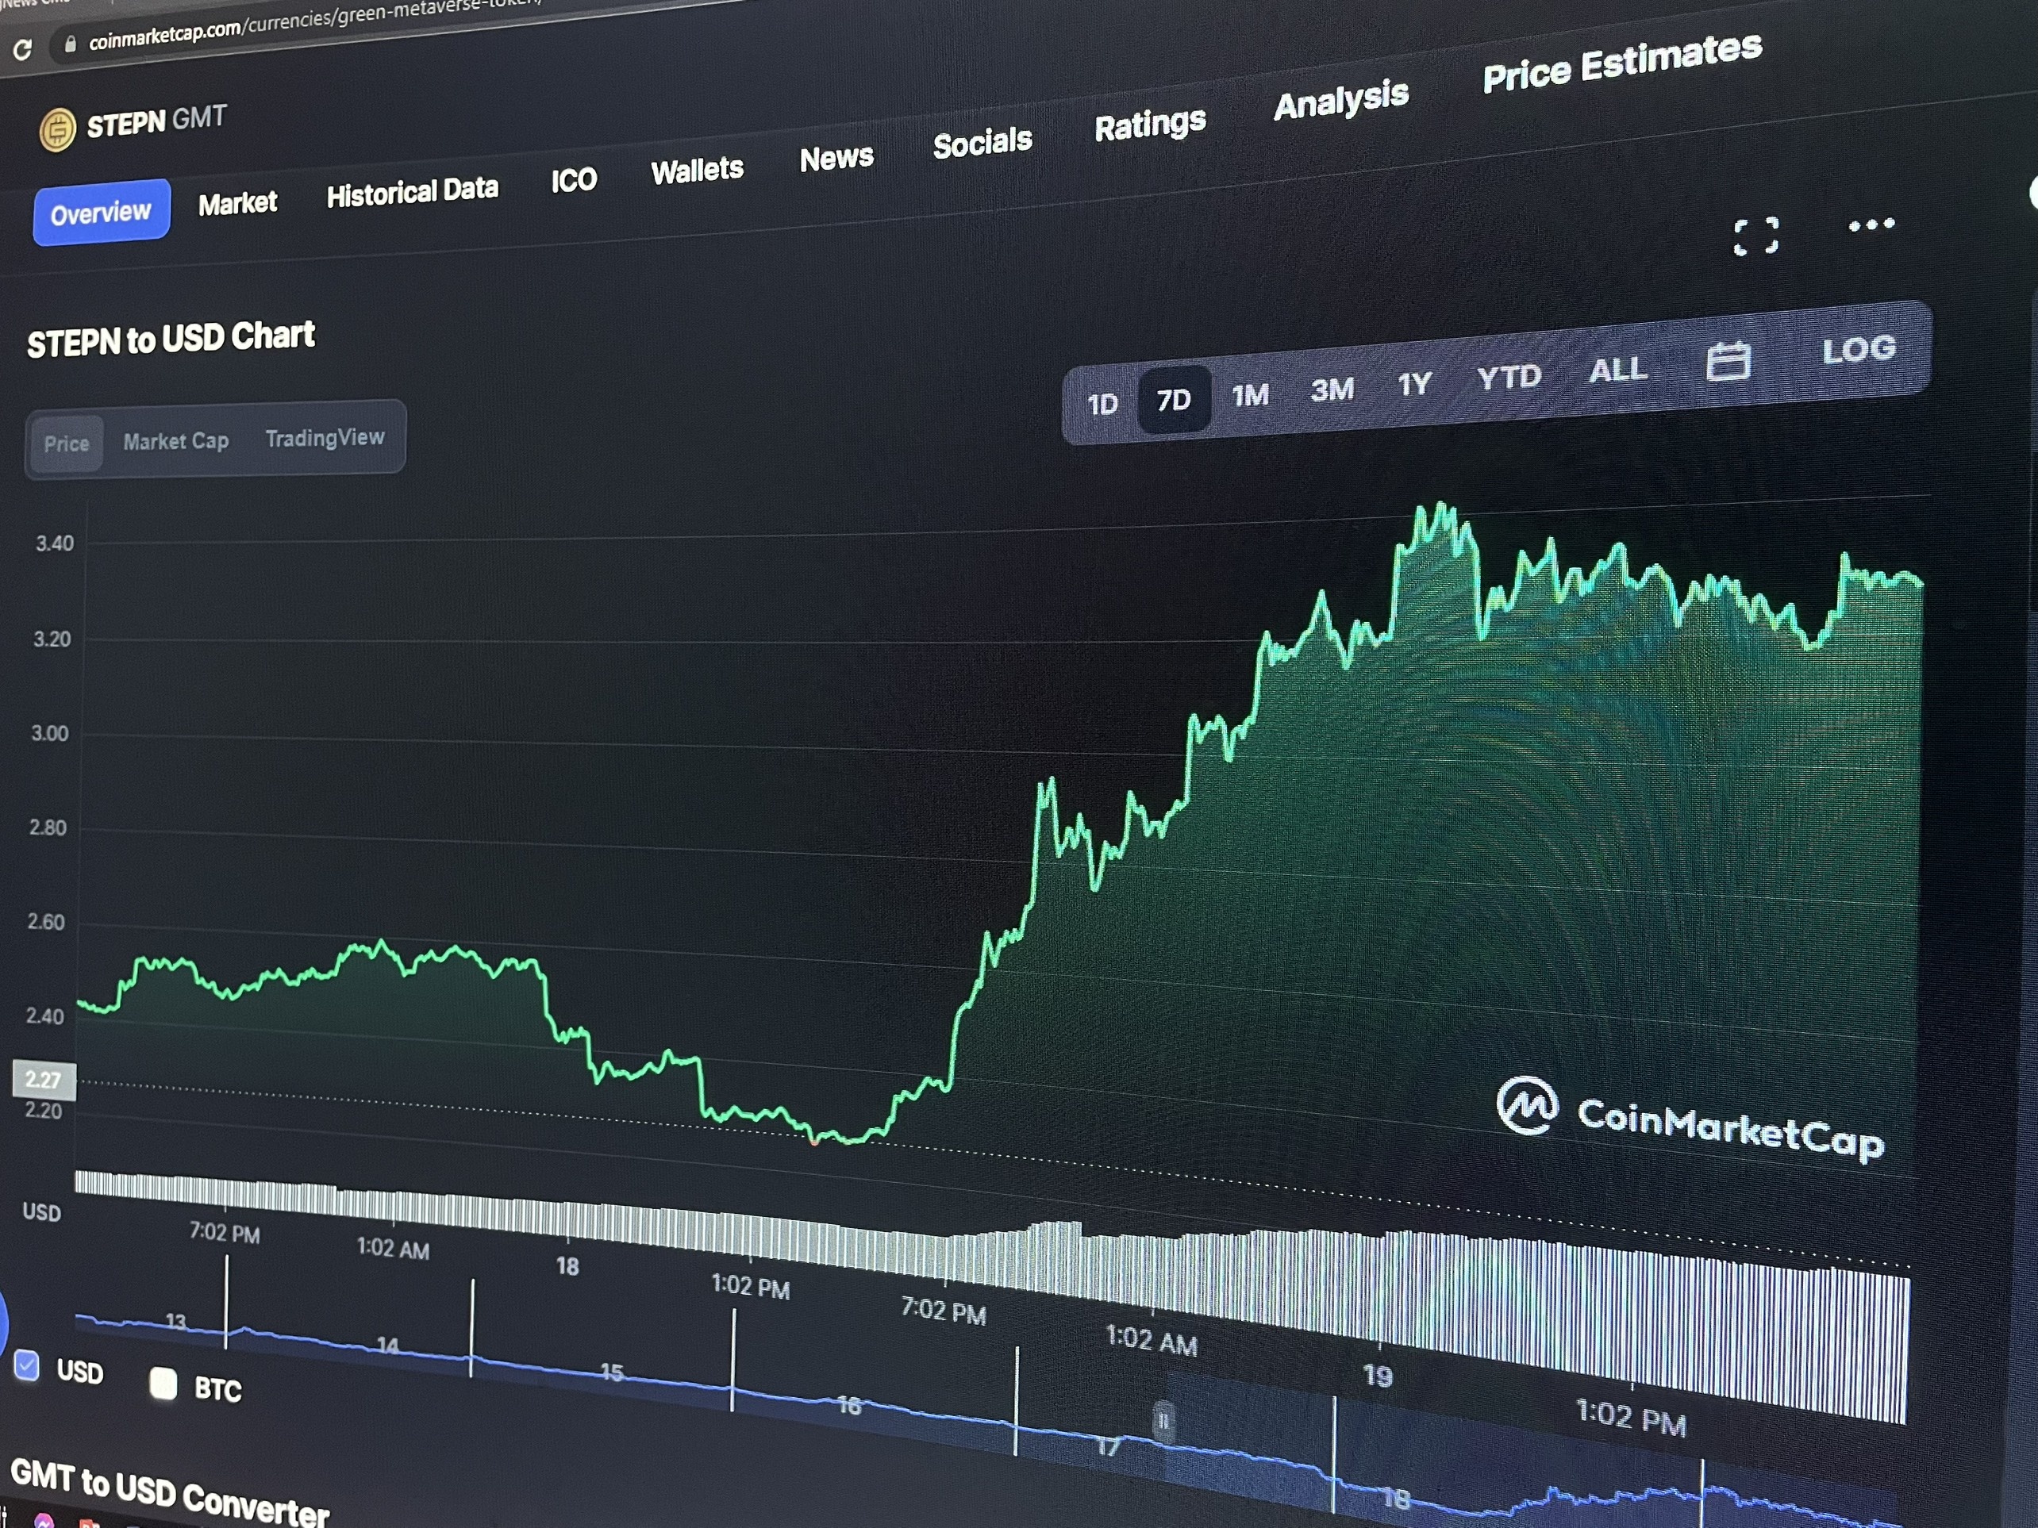Open the three-dot chart options menu
This screenshot has height=1528, width=2038.
(x=1871, y=225)
